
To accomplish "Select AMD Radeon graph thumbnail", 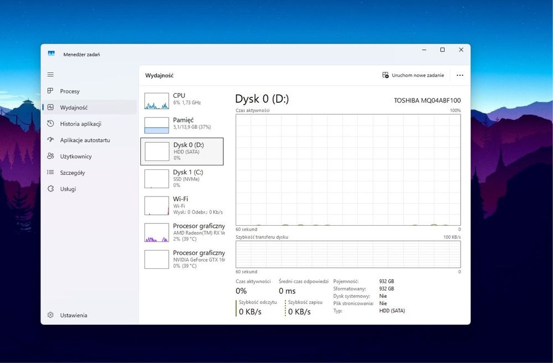I will [x=156, y=232].
